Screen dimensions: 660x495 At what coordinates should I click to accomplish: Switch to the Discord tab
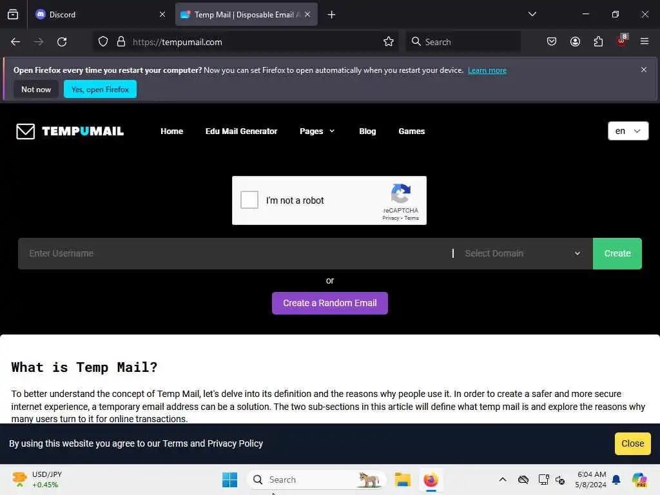pyautogui.click(x=100, y=14)
